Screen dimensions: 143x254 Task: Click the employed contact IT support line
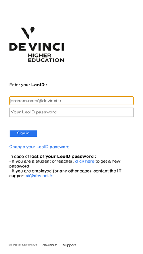coord(65,173)
